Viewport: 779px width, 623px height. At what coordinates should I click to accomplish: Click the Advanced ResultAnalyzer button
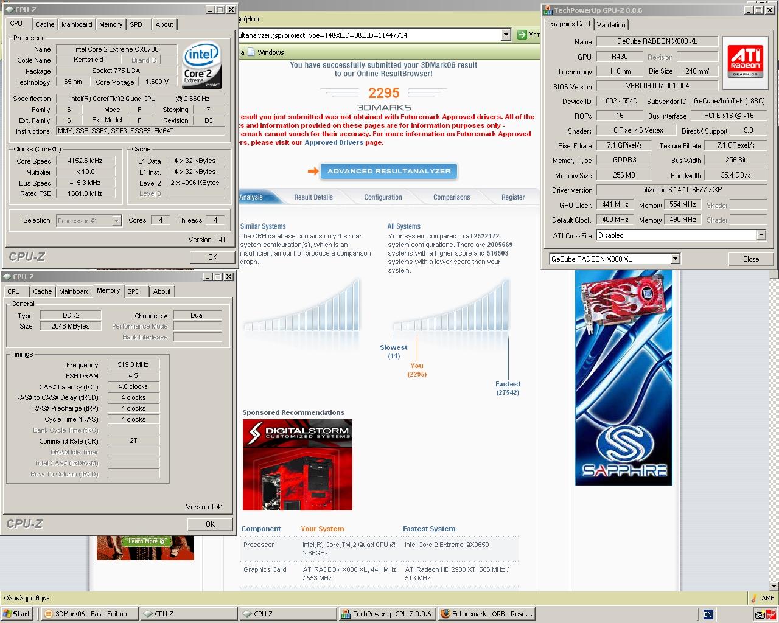click(x=389, y=172)
